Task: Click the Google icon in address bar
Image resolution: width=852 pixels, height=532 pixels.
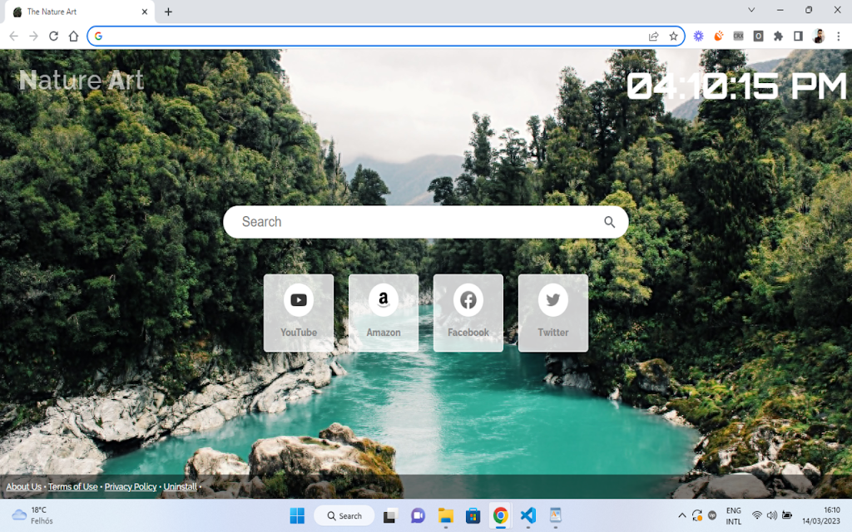Action: pos(98,36)
